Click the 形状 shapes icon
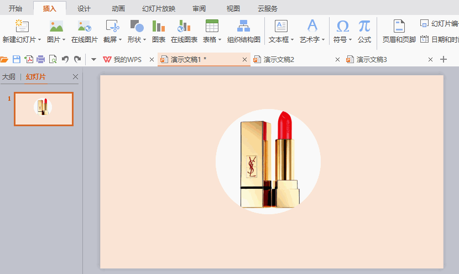This screenshot has height=274, width=459. pyautogui.click(x=137, y=27)
